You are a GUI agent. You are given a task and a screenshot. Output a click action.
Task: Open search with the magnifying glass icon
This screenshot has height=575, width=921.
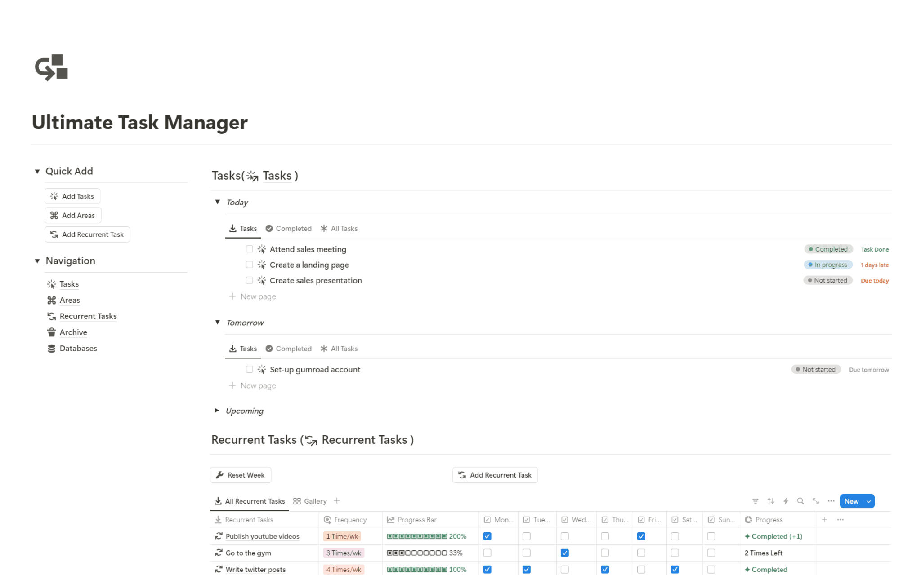800,501
